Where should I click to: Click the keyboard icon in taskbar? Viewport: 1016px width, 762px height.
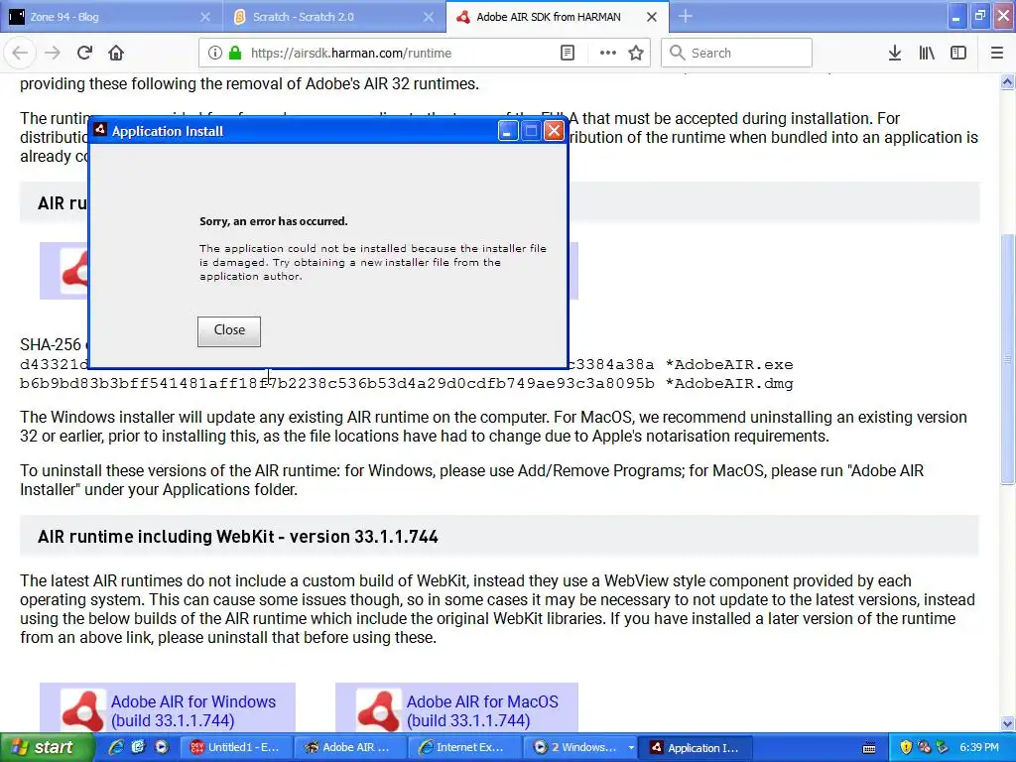click(x=869, y=748)
